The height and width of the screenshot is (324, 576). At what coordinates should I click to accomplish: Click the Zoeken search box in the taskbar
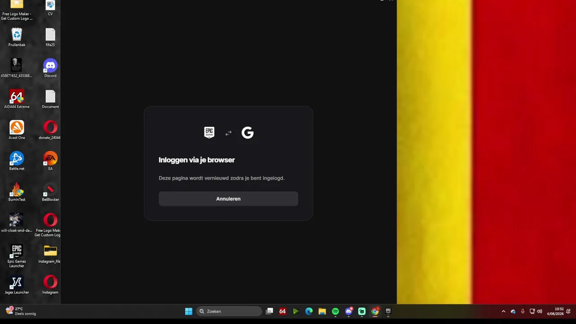pos(229,311)
